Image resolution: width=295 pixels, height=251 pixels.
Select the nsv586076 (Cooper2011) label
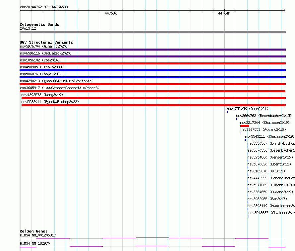pyautogui.click(x=42, y=74)
